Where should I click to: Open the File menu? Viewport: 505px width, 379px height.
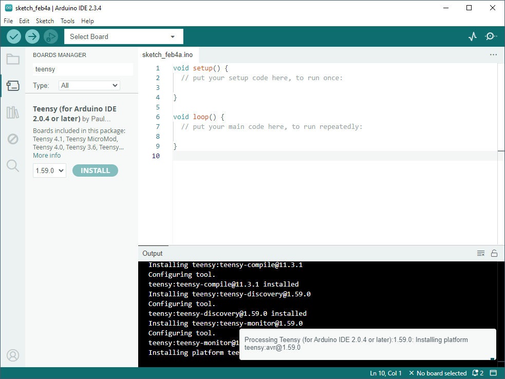pos(8,21)
